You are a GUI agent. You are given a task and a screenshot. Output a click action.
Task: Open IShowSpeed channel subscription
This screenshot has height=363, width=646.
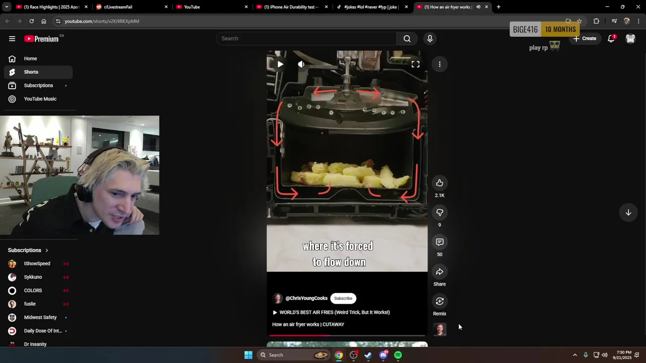(38, 264)
